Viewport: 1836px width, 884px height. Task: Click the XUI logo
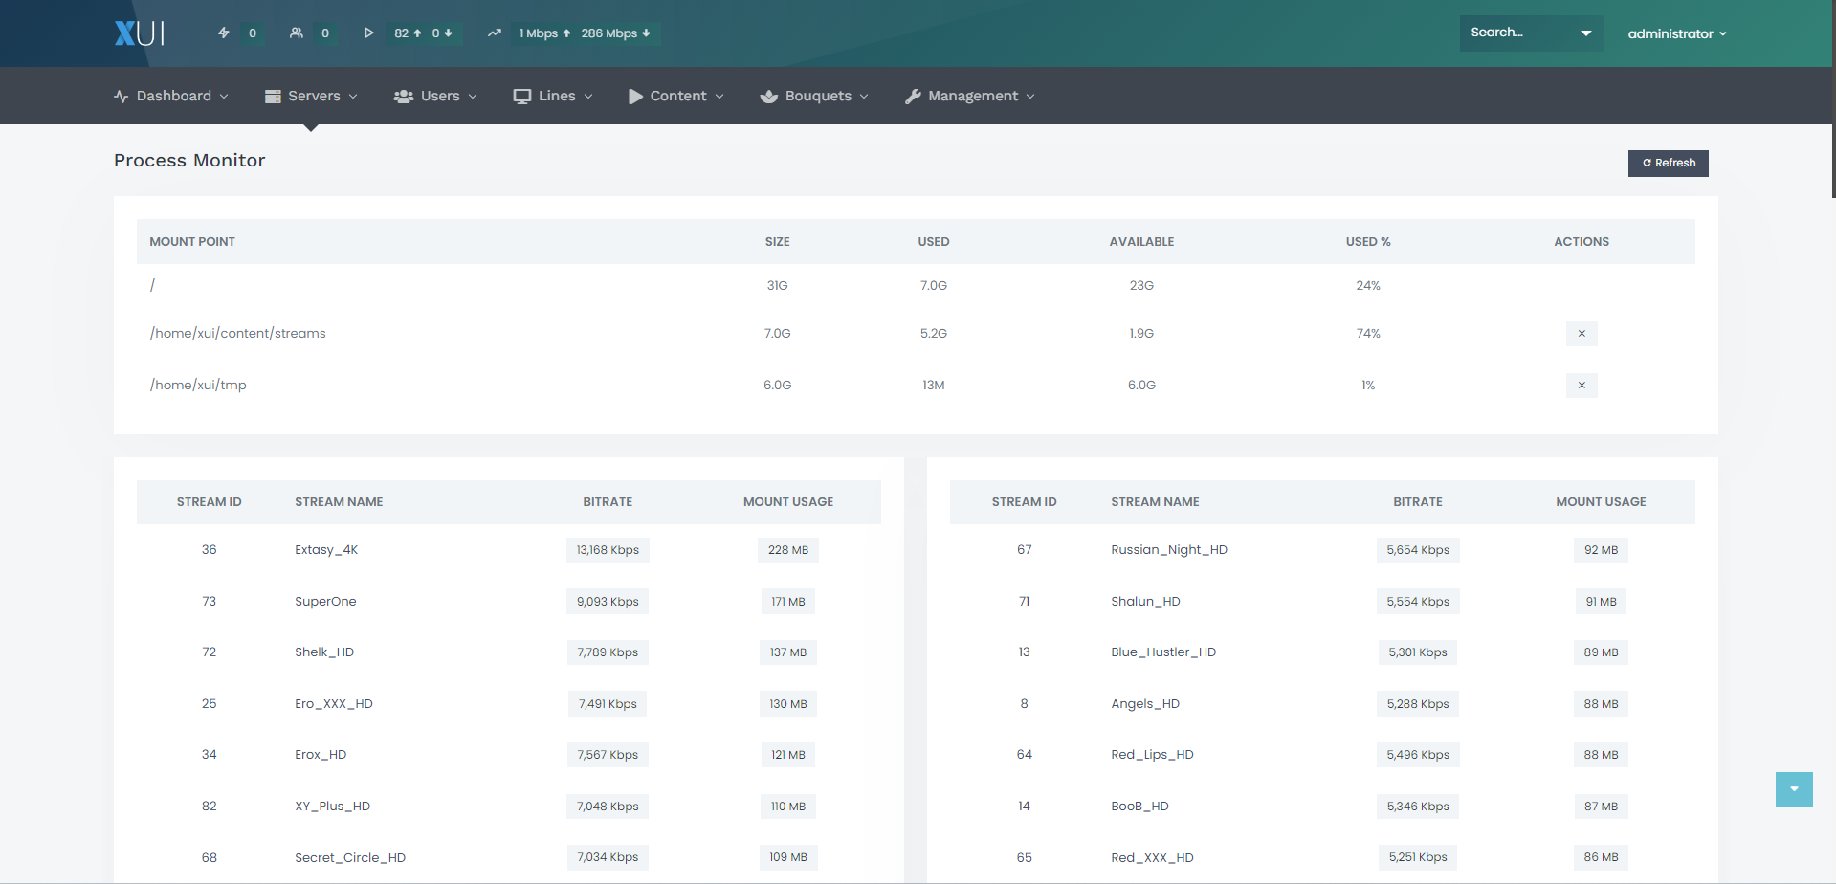click(140, 33)
